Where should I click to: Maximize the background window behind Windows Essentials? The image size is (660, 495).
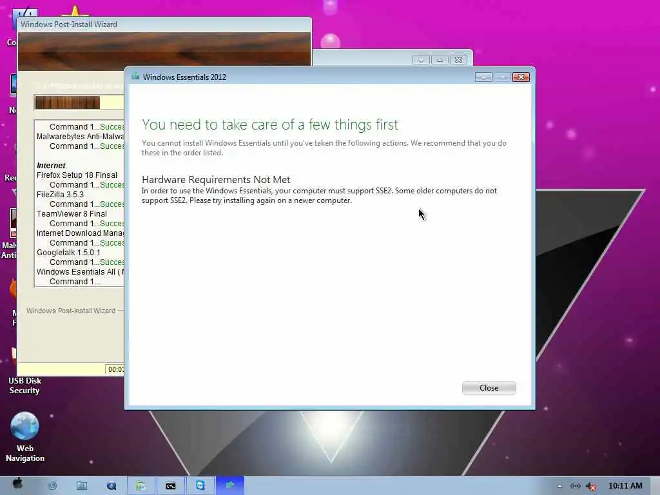[x=440, y=60]
